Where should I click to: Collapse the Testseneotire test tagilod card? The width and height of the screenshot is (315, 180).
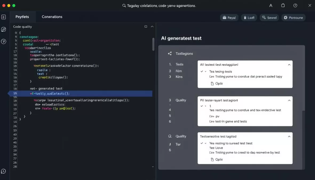289,136
